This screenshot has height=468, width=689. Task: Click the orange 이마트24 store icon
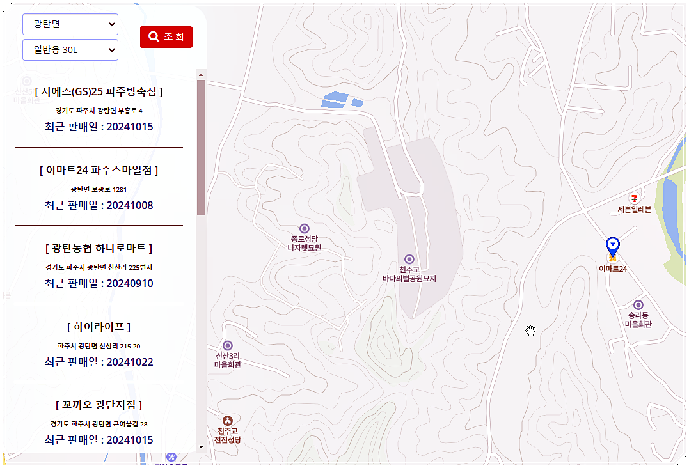(x=612, y=259)
